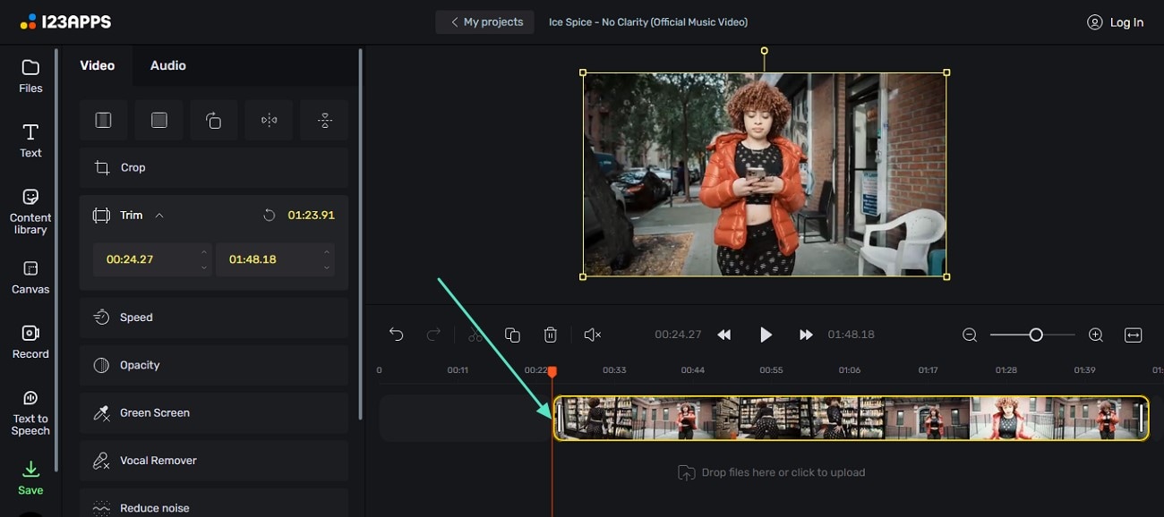1164x517 pixels.
Task: Increase trim start time with up arrow
Action: tap(203, 252)
